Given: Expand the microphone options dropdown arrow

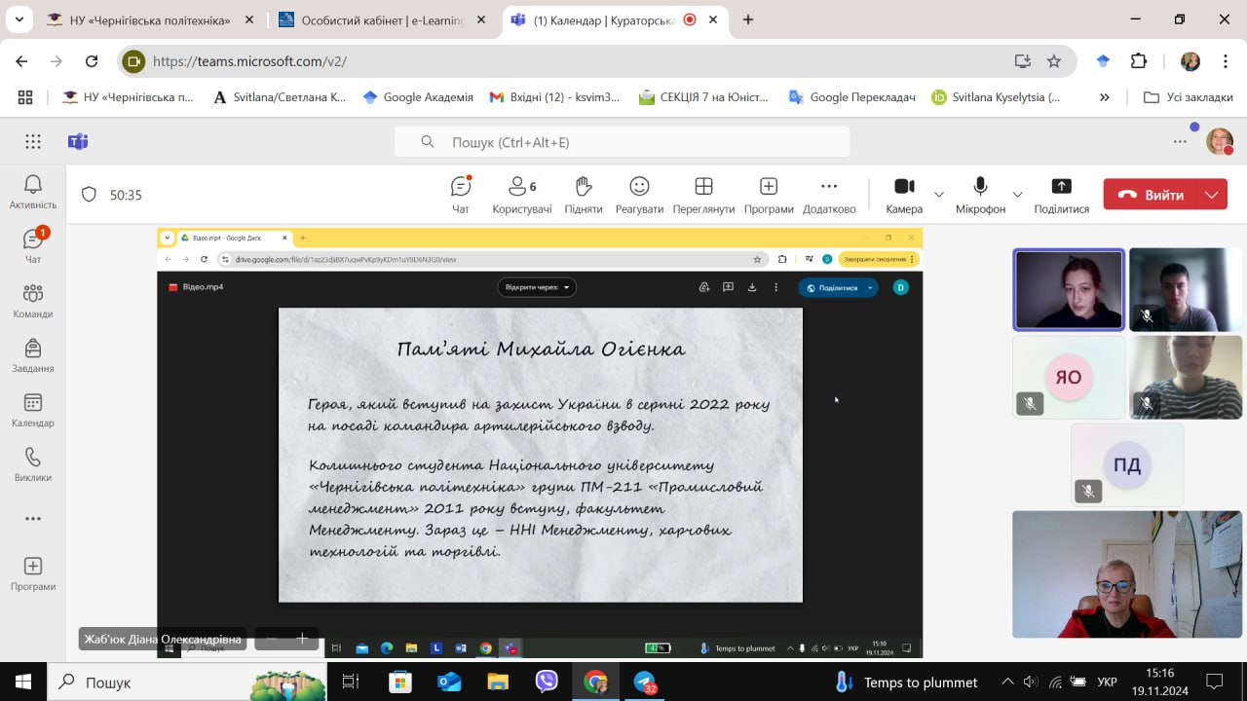Looking at the screenshot, I should click(x=1018, y=195).
